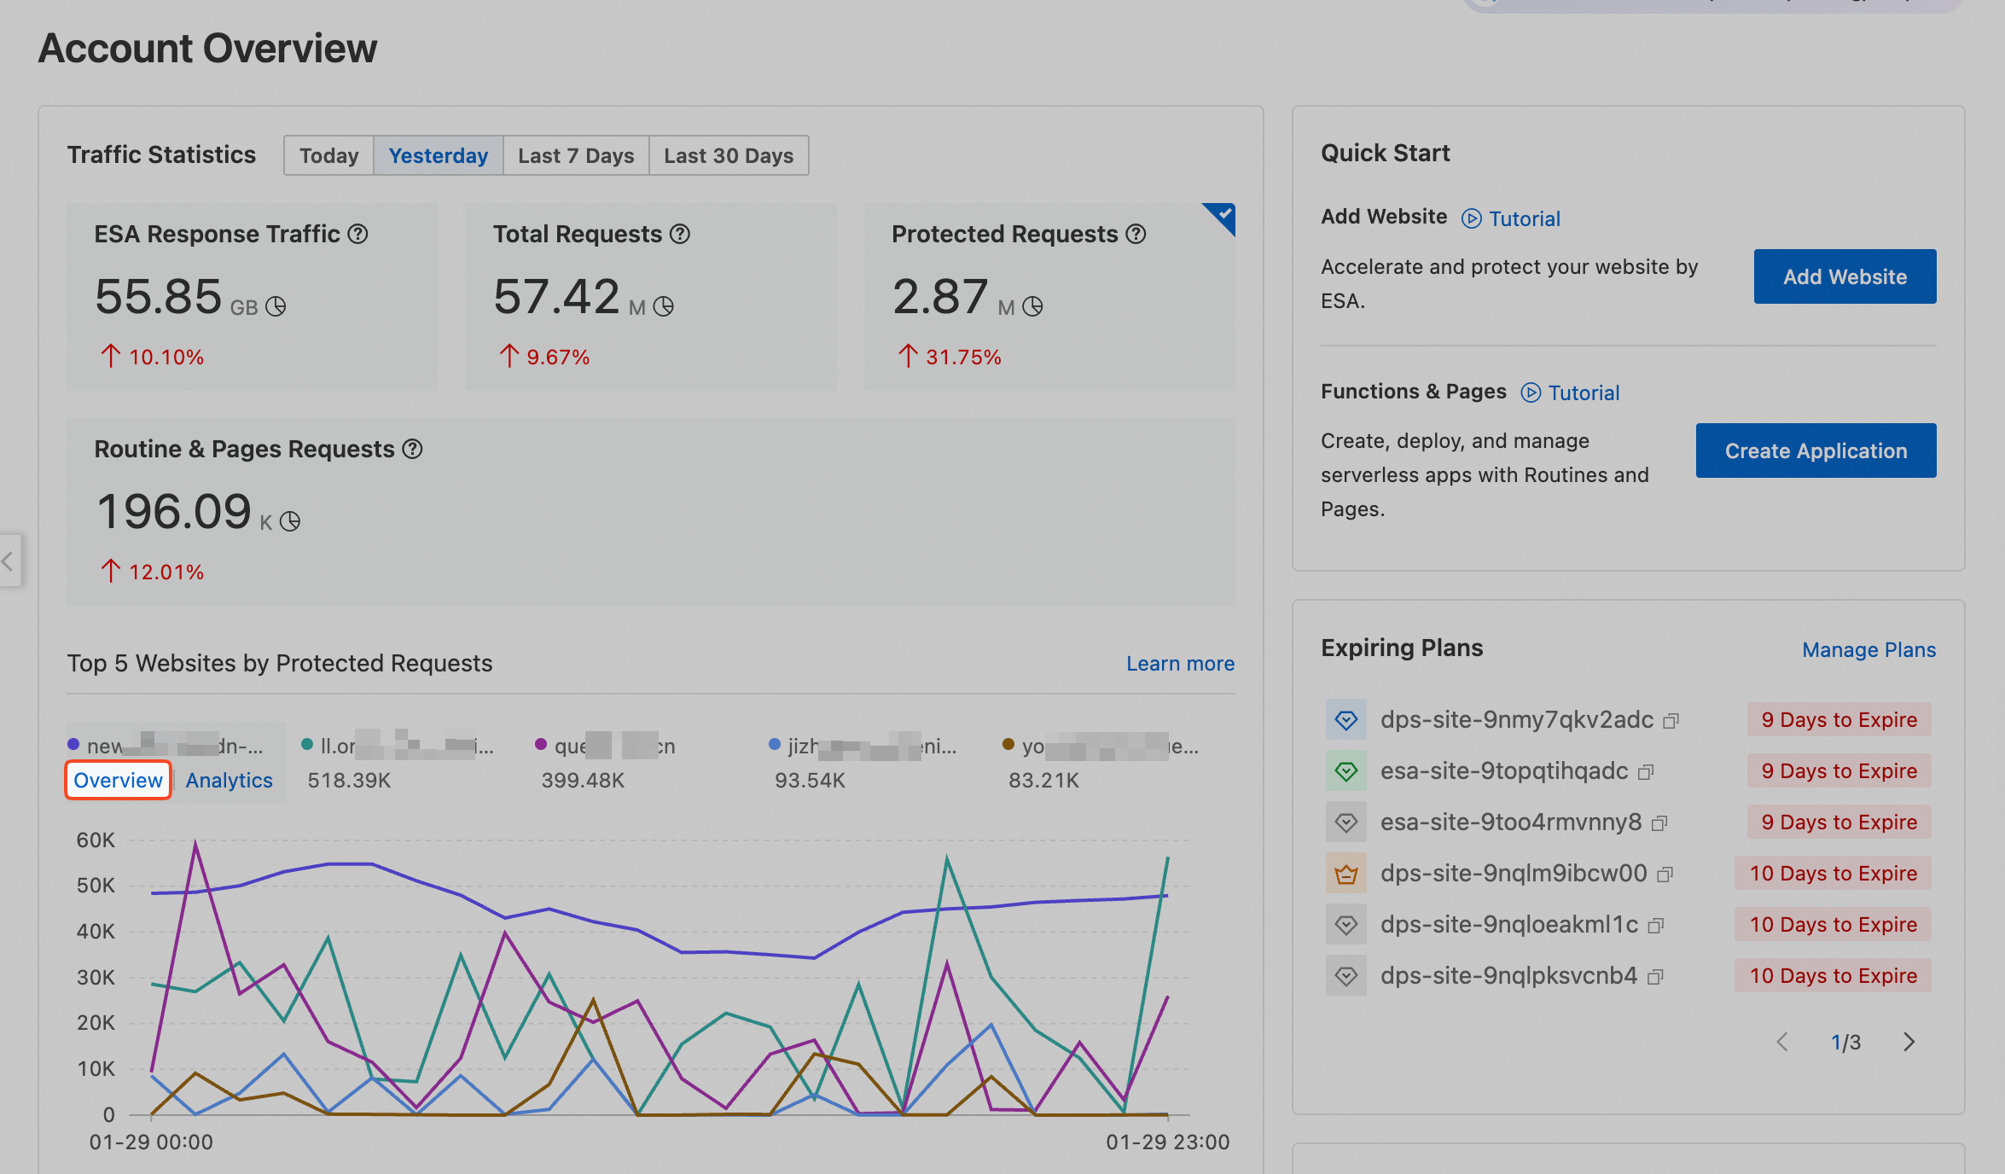Screen dimensions: 2005x1174
Task: Switch traffic statistics to Last 7 Days
Action: point(576,155)
